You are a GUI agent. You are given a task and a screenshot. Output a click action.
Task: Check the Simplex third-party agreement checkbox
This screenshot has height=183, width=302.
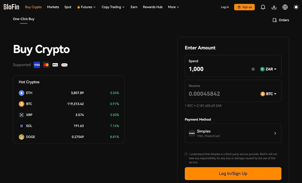point(186,154)
